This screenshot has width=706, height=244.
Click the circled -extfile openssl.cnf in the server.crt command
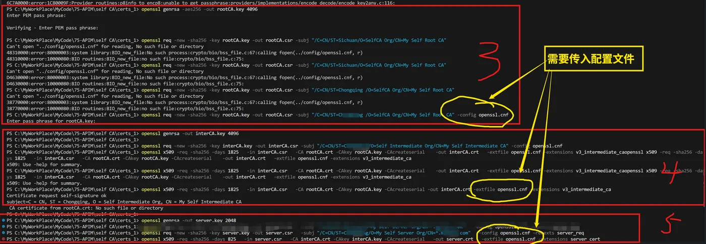click(x=509, y=239)
